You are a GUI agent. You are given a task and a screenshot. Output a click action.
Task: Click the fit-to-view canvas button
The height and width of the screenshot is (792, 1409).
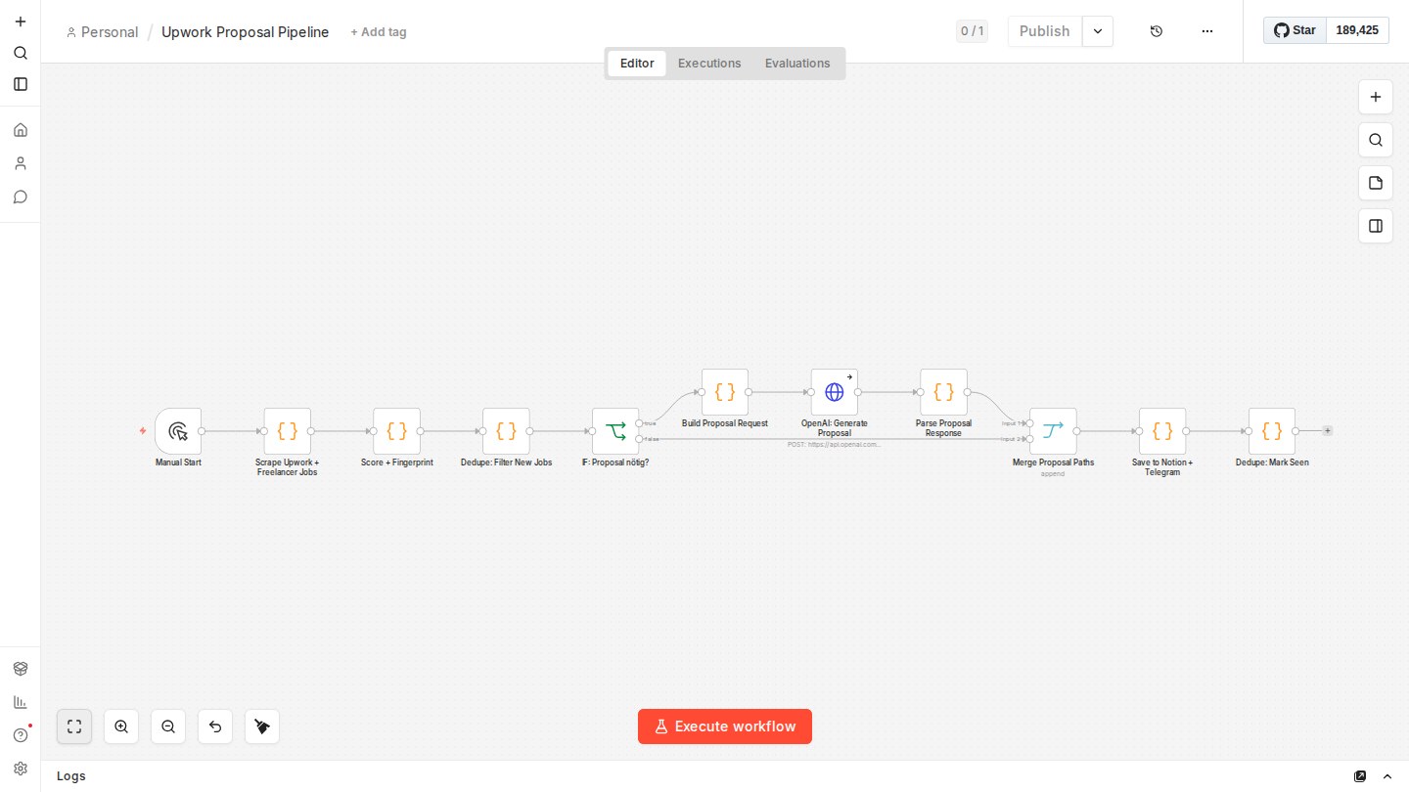[x=74, y=726]
